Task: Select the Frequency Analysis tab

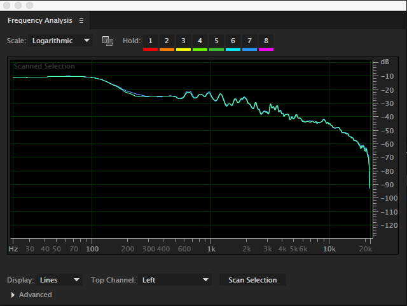Action: point(40,20)
